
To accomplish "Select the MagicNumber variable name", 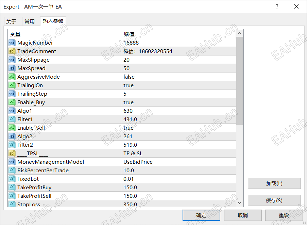I will [x=35, y=43].
